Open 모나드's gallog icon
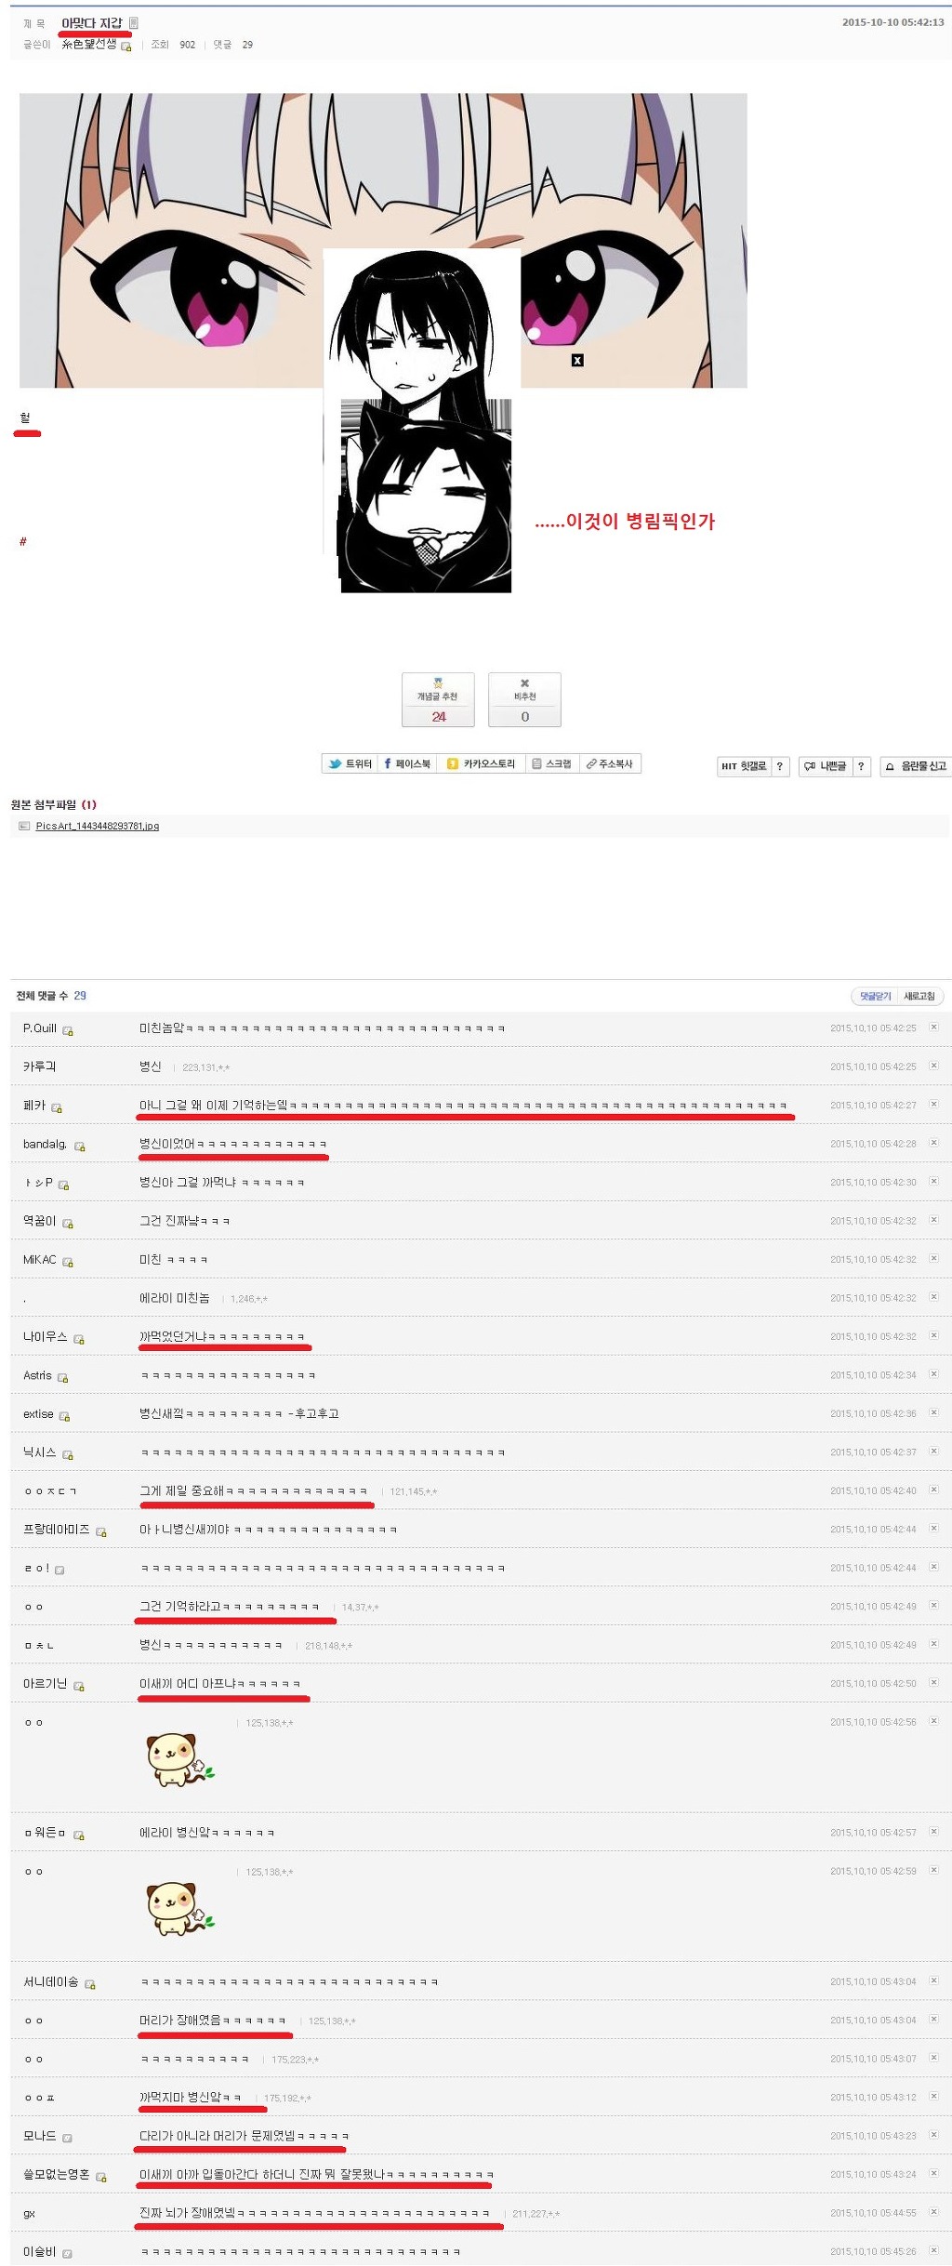The height and width of the screenshot is (2266, 952). tap(67, 2138)
